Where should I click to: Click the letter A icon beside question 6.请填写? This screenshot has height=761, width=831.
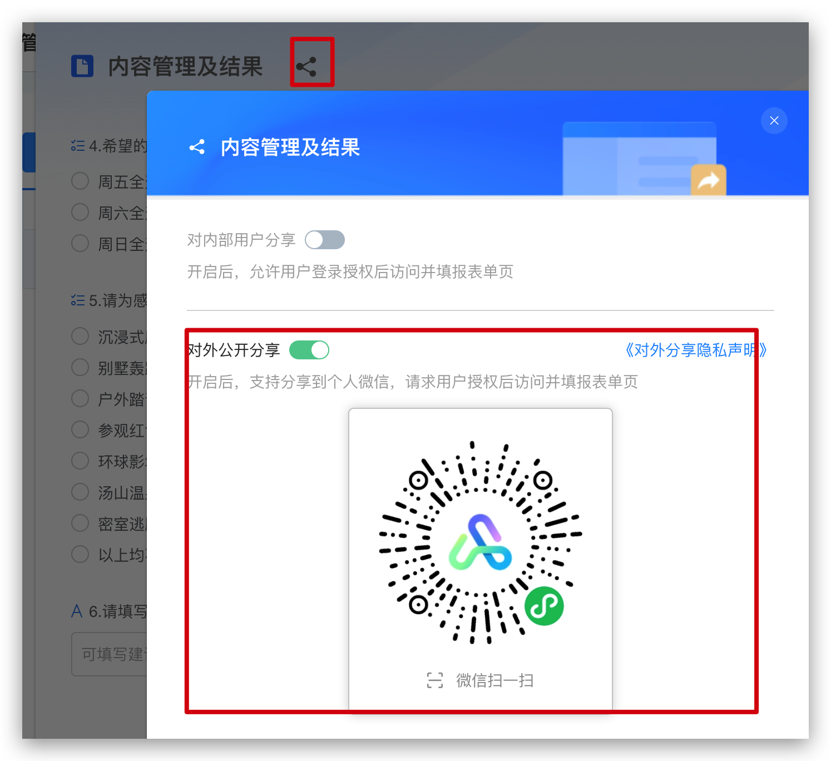coord(77,611)
